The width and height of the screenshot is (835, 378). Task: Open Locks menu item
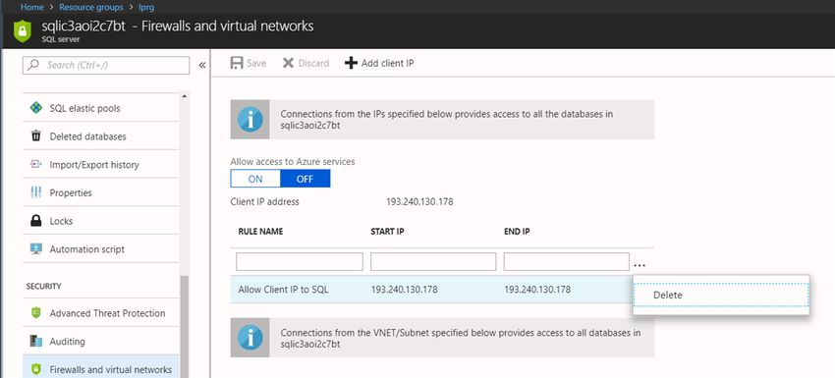[101, 221]
